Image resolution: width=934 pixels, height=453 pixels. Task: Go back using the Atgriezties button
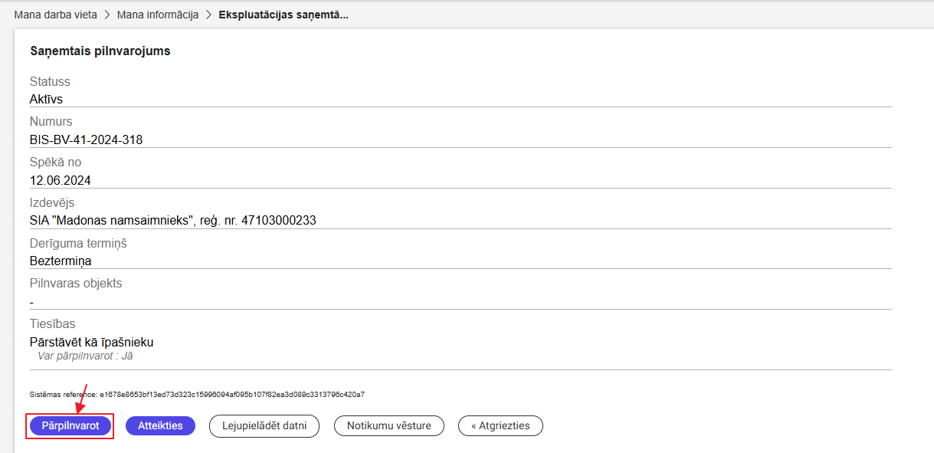click(500, 425)
